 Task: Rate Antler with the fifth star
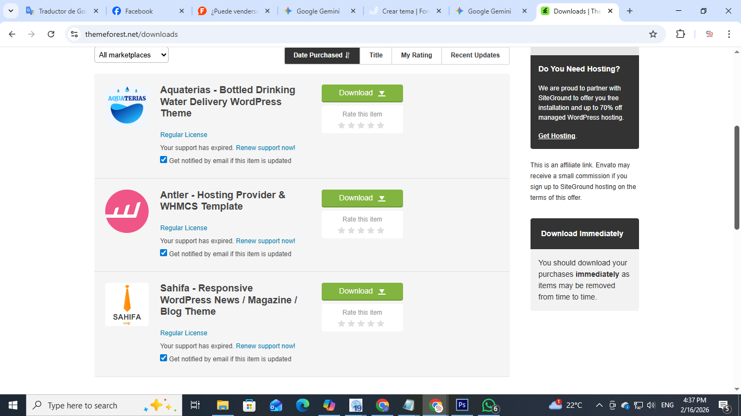(x=380, y=230)
